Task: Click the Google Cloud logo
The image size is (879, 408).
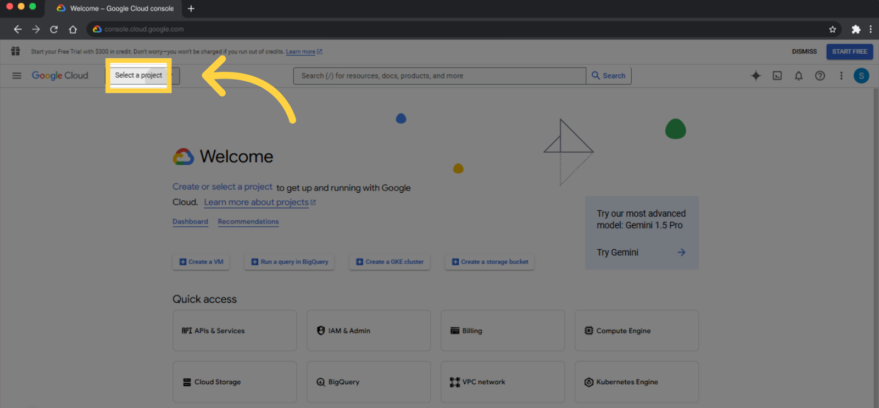Action: (x=60, y=76)
